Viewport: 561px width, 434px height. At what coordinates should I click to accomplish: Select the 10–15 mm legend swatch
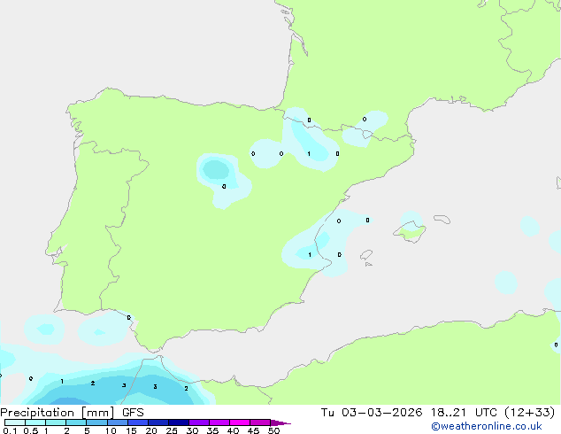tap(118, 422)
